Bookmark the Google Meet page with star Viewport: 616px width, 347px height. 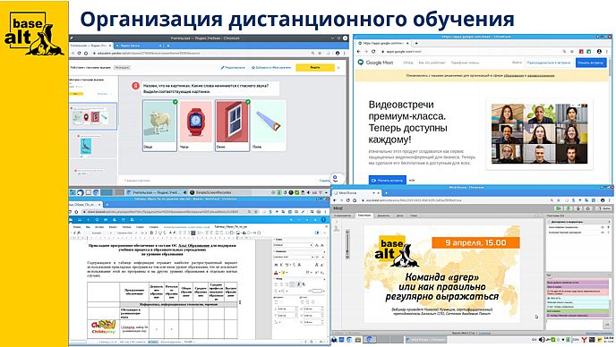click(571, 51)
